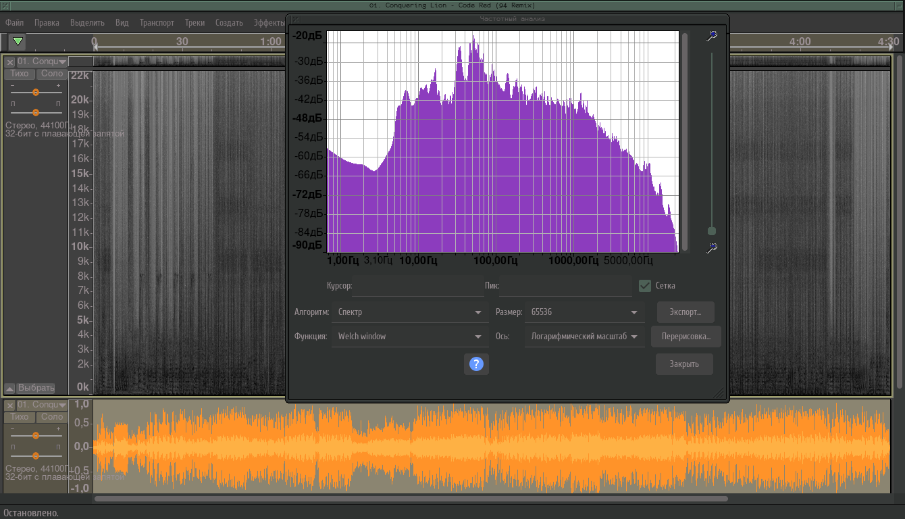Viewport: 905px width, 519px height.
Task: Toggle the Сетка grid checkbox
Action: (645, 286)
